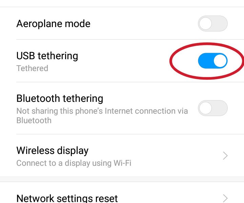
Task: Tap the Bluetooth tethering title text
Action: pos(60,98)
